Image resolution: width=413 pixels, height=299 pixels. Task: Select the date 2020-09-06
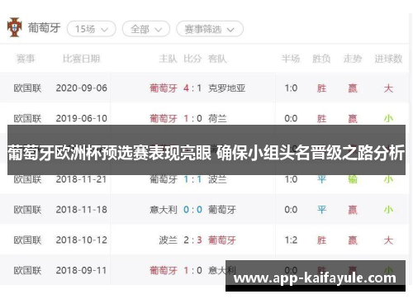pyautogui.click(x=82, y=88)
